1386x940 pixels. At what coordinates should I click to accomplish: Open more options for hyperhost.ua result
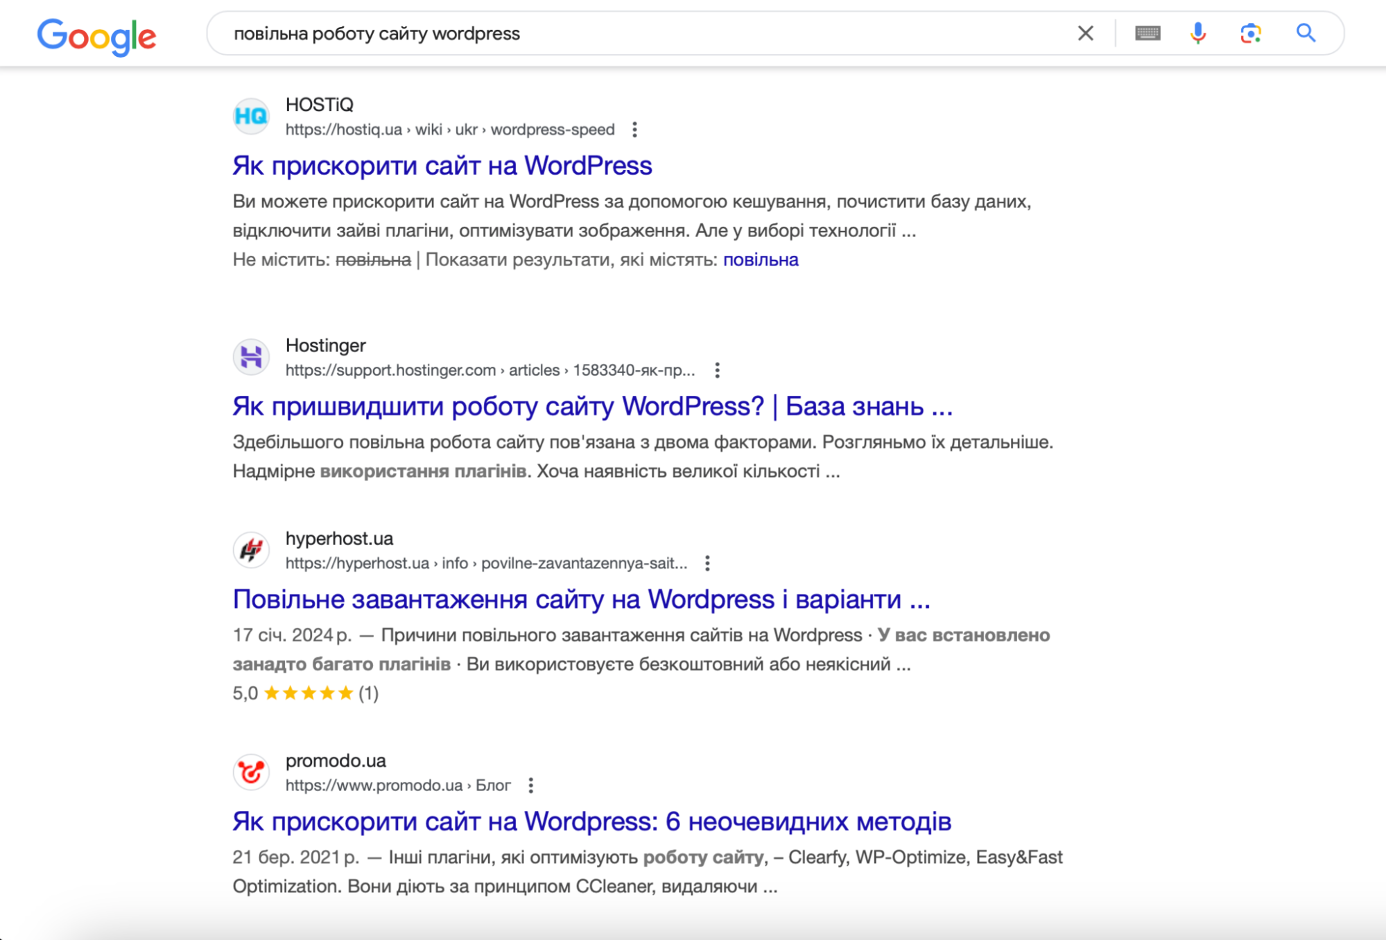coord(707,563)
